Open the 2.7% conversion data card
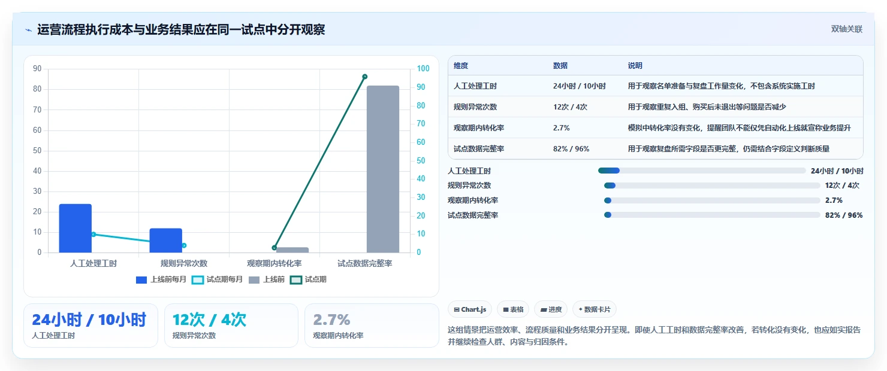The width and height of the screenshot is (887, 371). pyautogui.click(x=372, y=326)
